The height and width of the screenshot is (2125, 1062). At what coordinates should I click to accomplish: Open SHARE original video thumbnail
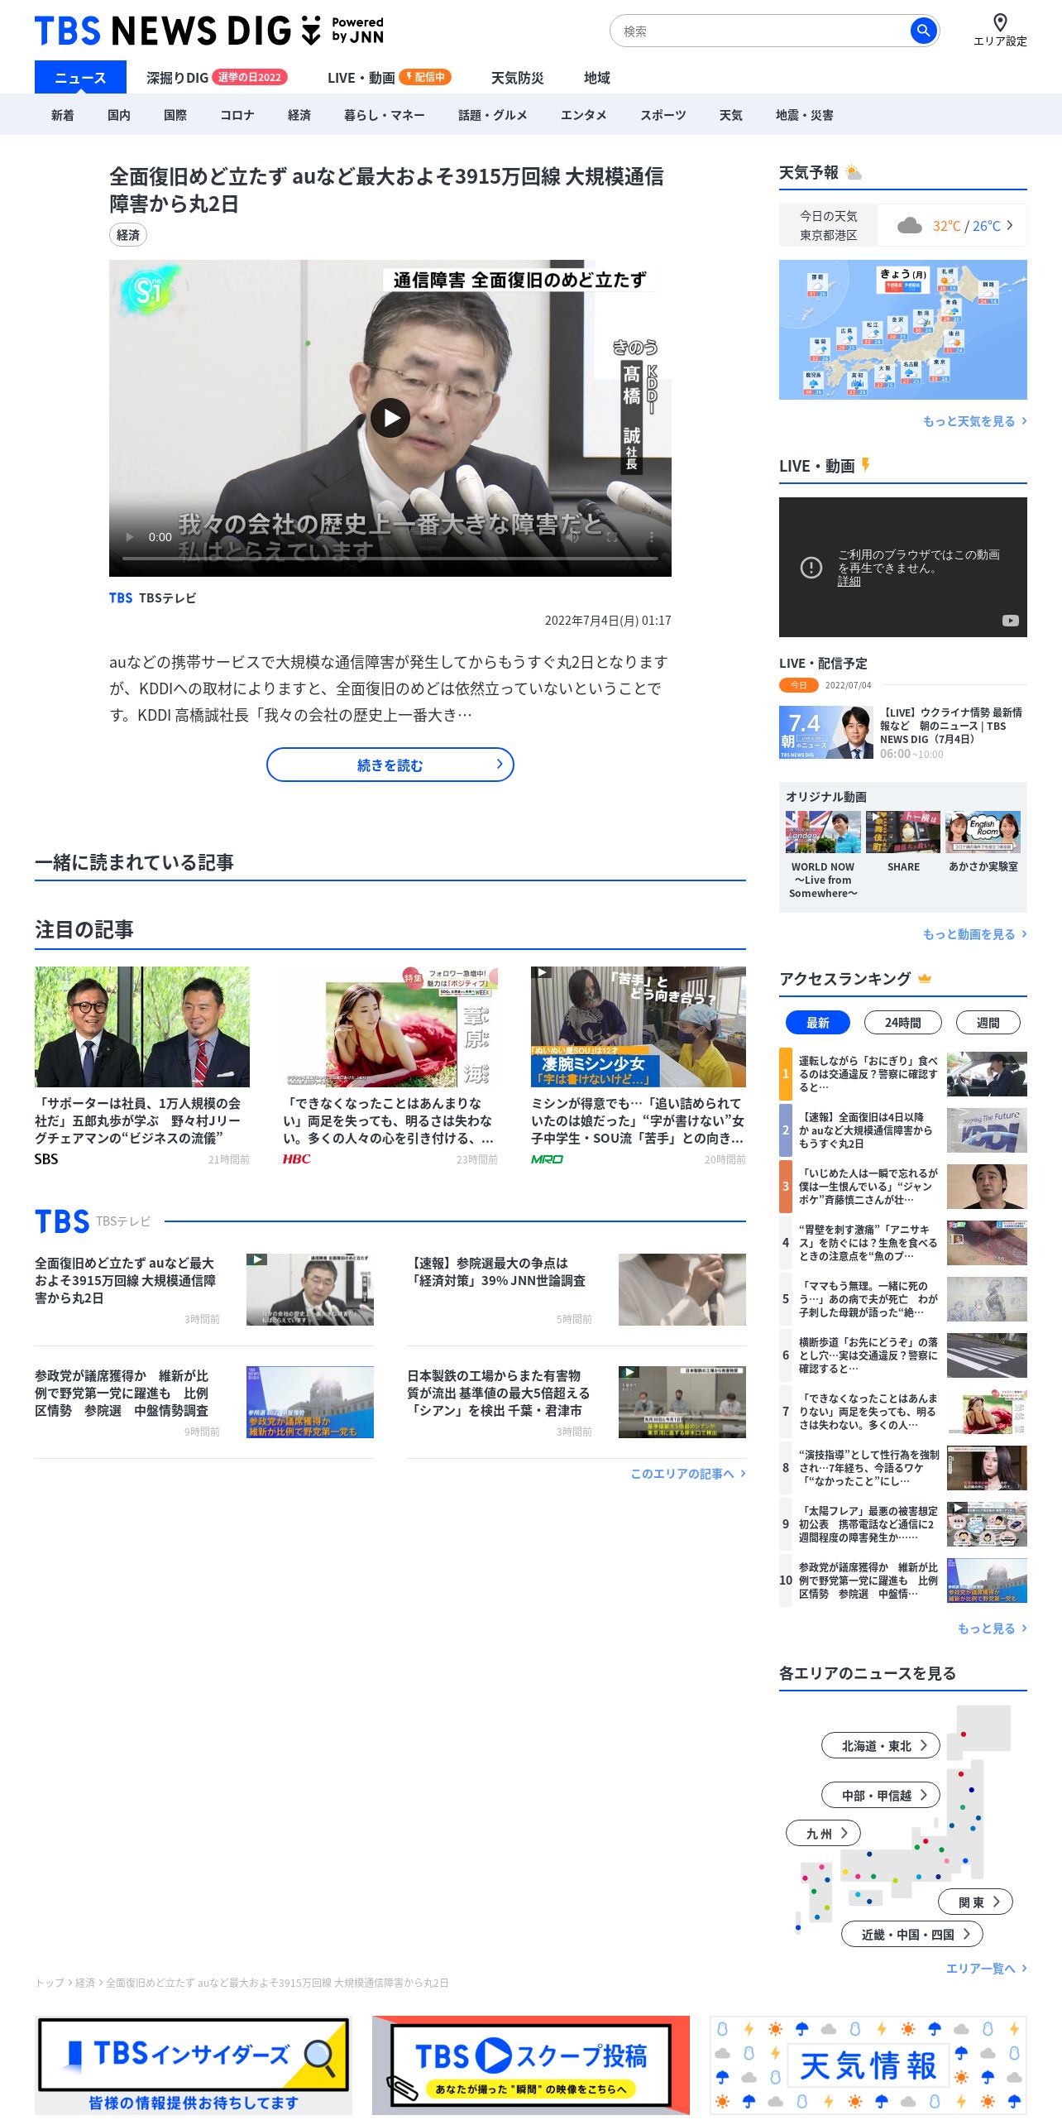903,832
